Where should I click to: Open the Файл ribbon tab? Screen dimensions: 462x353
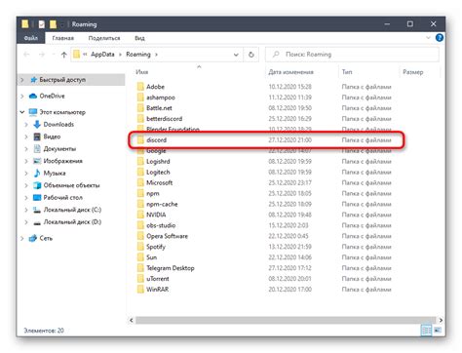31,38
